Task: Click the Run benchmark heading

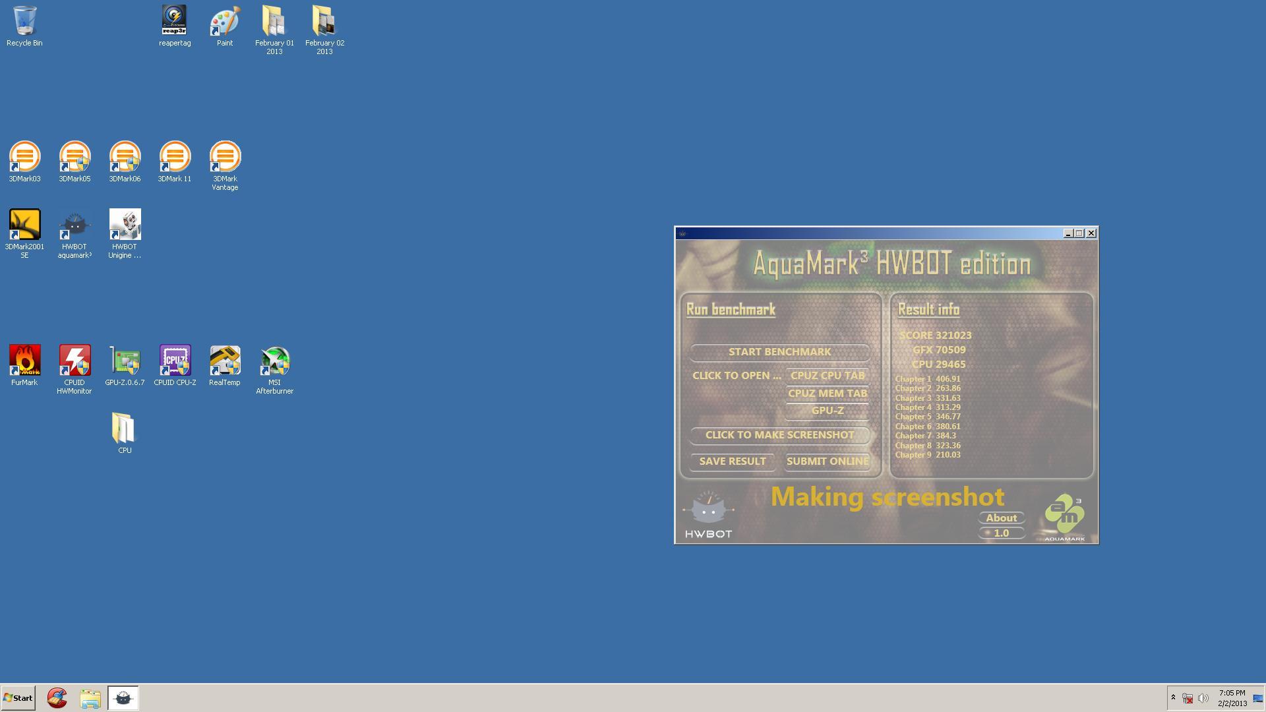Action: pyautogui.click(x=731, y=309)
